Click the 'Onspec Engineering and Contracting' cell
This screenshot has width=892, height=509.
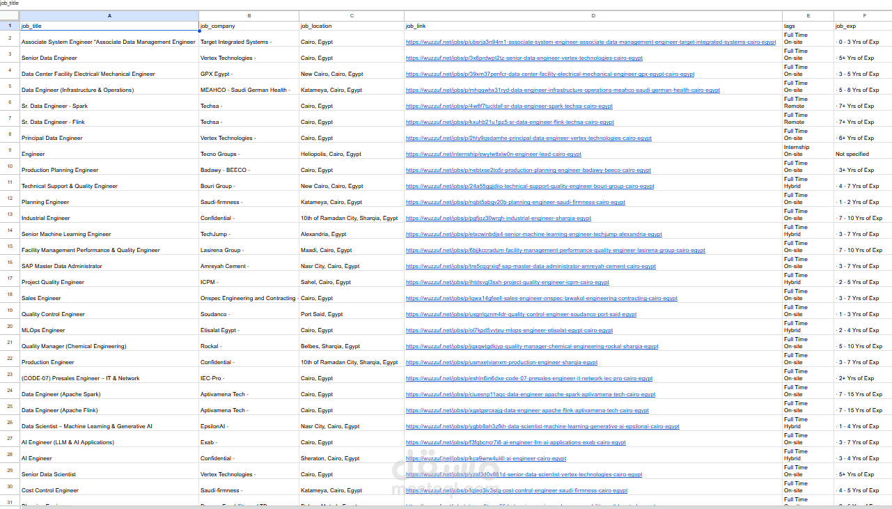tap(249, 295)
